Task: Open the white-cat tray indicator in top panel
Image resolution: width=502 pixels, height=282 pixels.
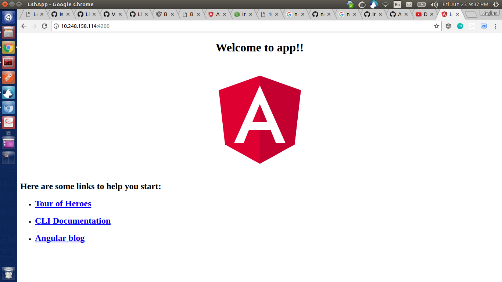Action: tap(374, 4)
